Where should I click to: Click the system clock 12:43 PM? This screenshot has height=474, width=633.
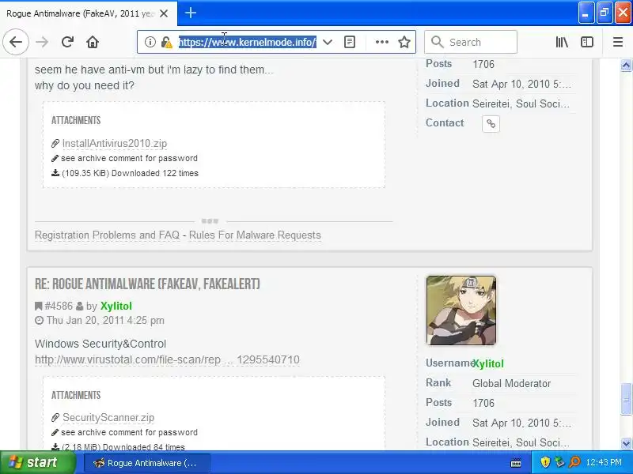coord(604,462)
